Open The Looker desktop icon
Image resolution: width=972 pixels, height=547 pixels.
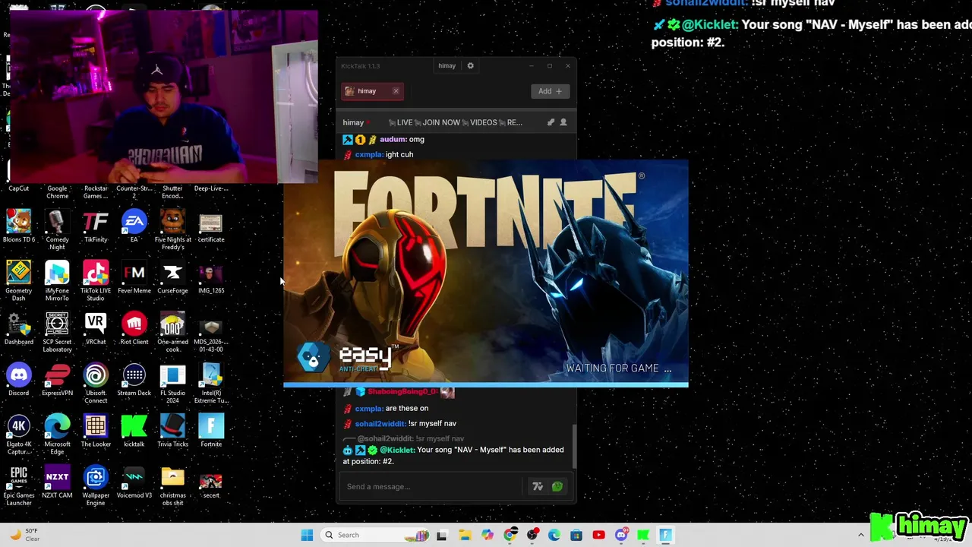pyautogui.click(x=96, y=431)
